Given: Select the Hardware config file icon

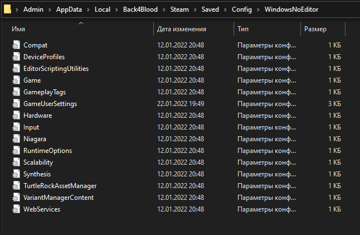Looking at the screenshot, I should tap(16, 115).
